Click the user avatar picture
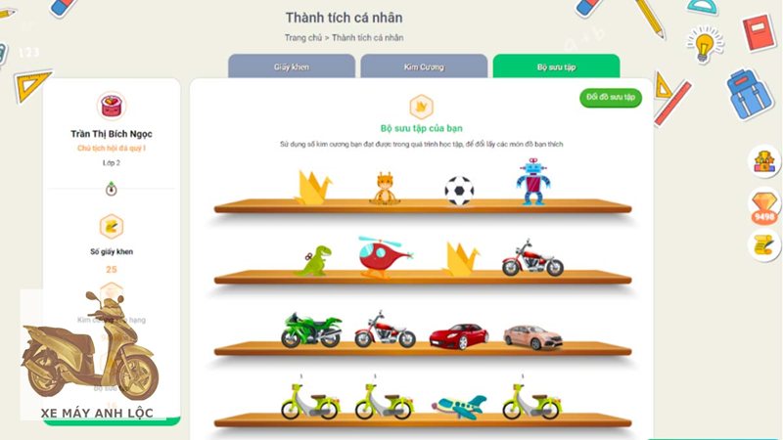The width and height of the screenshot is (783, 440). point(111,106)
